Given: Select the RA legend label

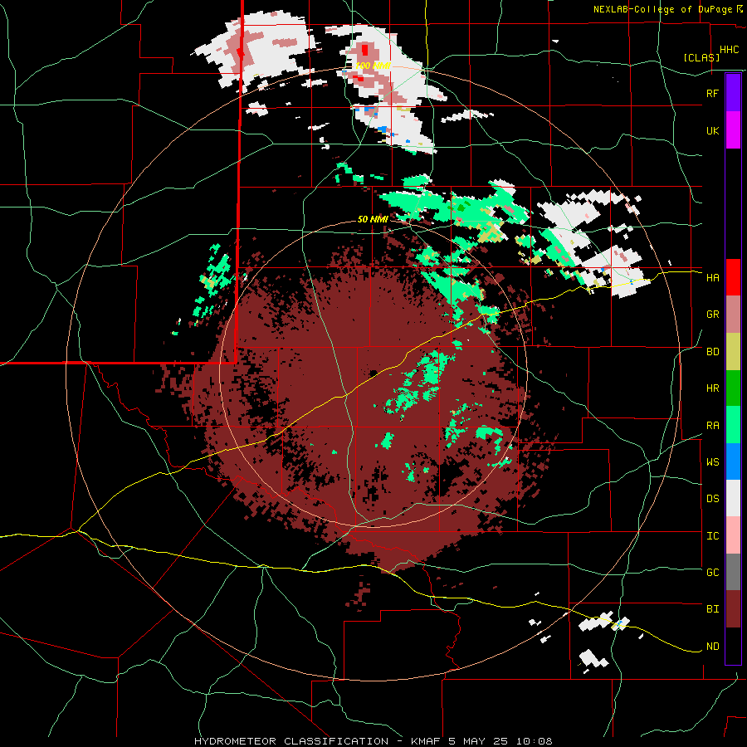Looking at the screenshot, I should click(x=712, y=426).
